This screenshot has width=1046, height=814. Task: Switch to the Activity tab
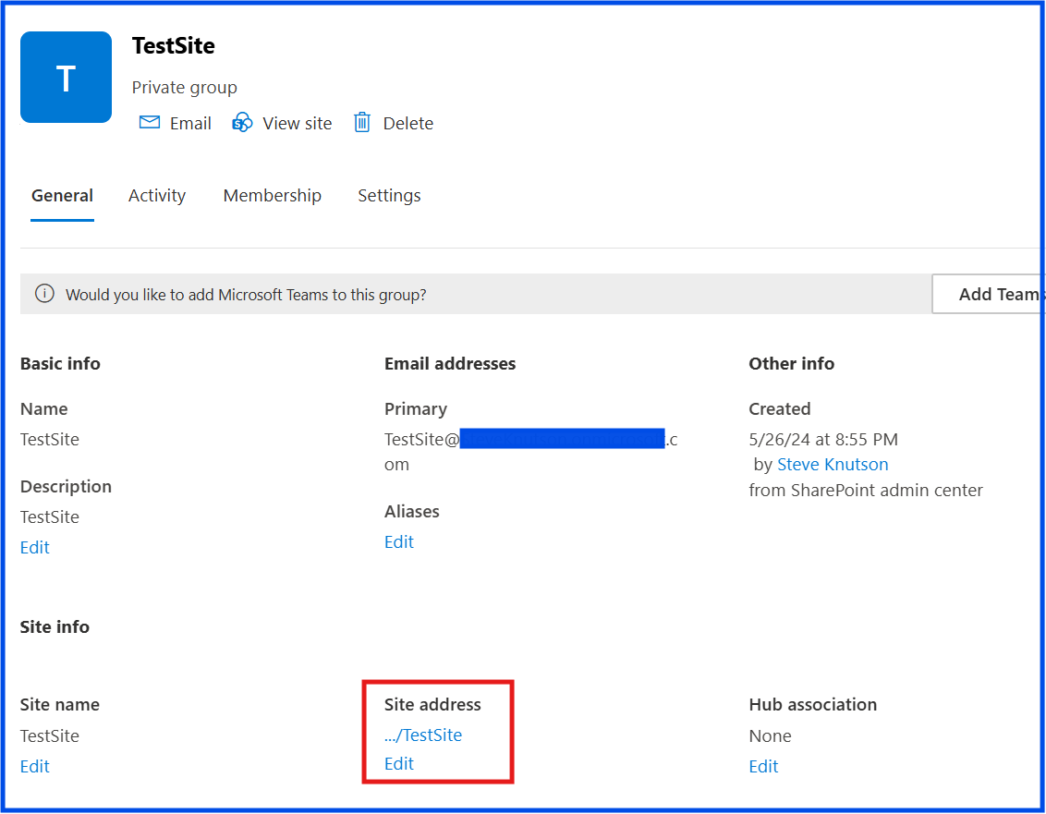pyautogui.click(x=157, y=196)
